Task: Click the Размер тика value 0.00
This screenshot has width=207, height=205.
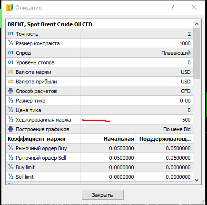Action: 185,101
